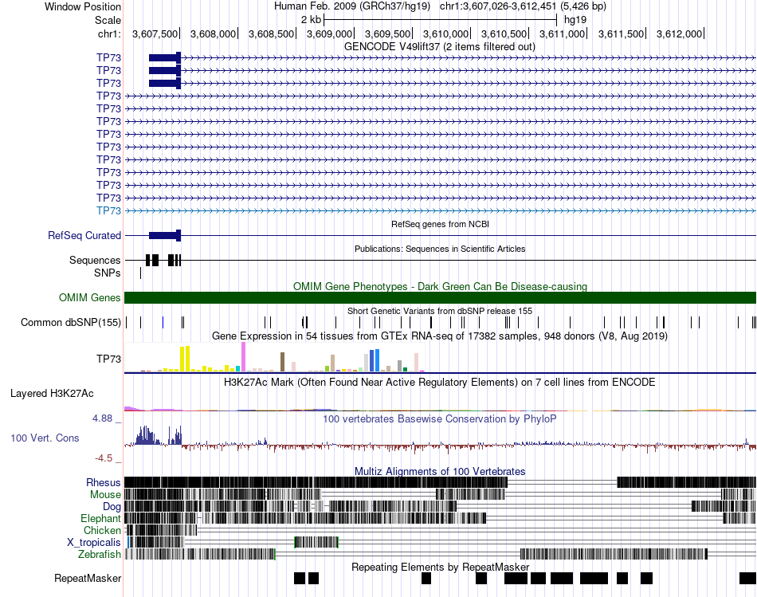
Task: Click the Sequences track label
Action: coord(95,260)
